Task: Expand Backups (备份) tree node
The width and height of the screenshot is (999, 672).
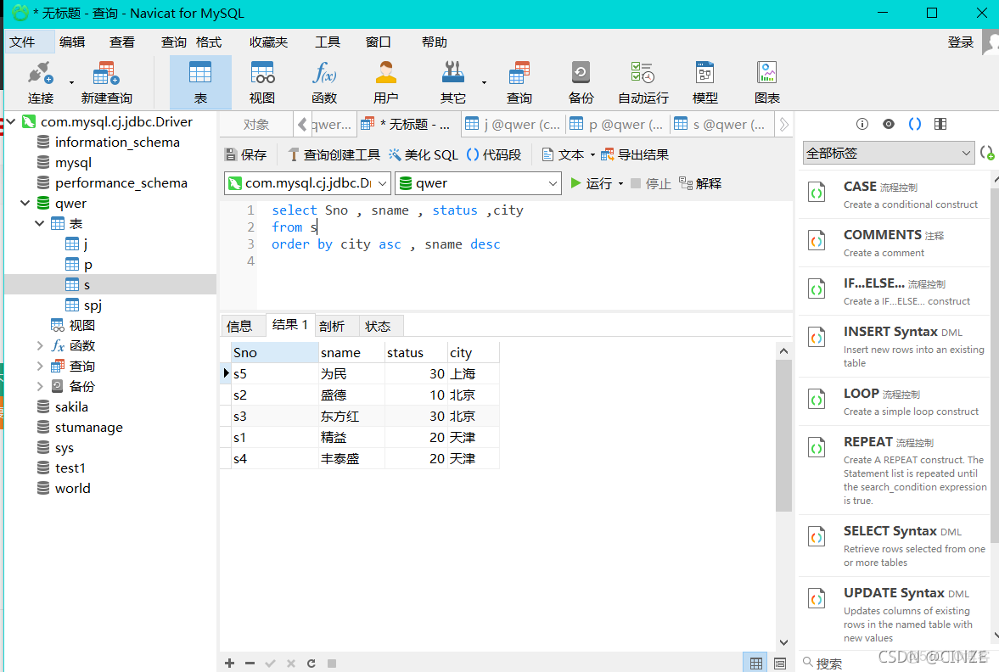Action: (40, 387)
